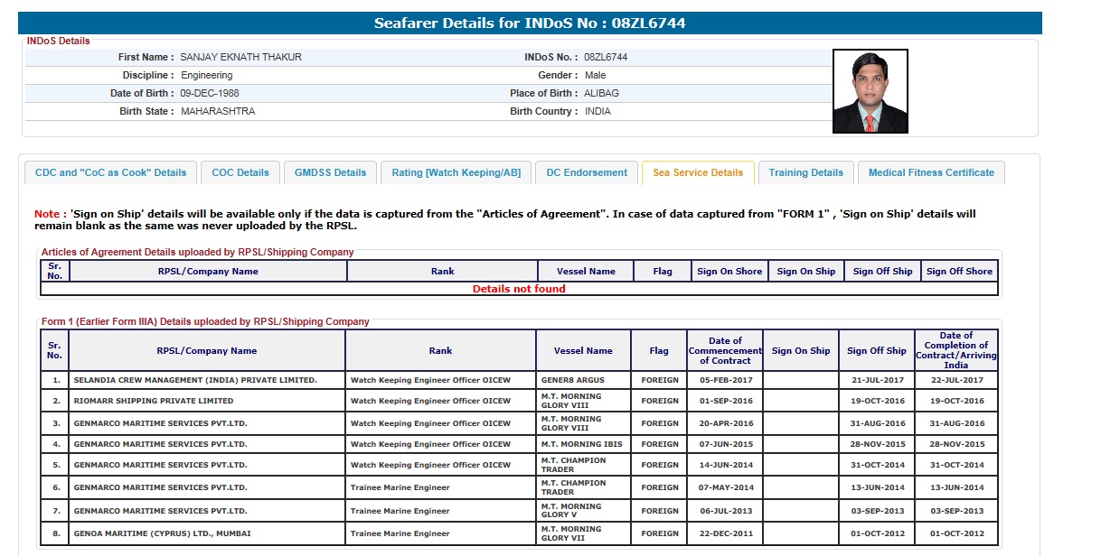Click the RPSL/Company Name header in Form 1 table
Viewport: 1101px width, 556px height.
click(207, 350)
